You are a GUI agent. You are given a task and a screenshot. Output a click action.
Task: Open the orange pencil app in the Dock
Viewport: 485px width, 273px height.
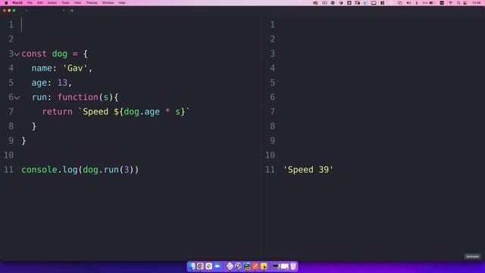click(x=255, y=266)
